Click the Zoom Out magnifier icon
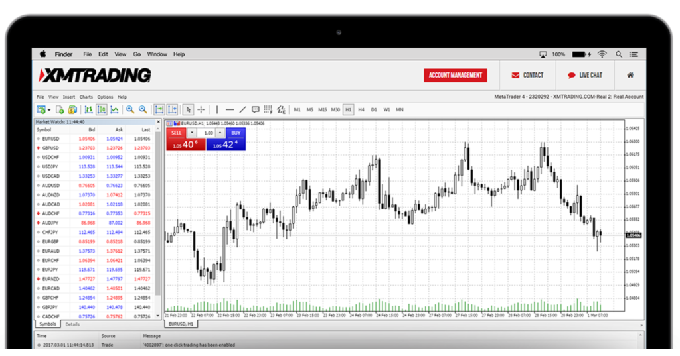The image size is (680, 356). pyautogui.click(x=142, y=109)
